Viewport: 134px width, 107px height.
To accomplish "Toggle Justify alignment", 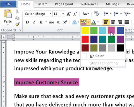I will coord(127,22).
